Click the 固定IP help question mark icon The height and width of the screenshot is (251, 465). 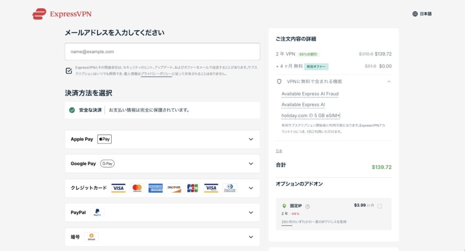point(307,207)
